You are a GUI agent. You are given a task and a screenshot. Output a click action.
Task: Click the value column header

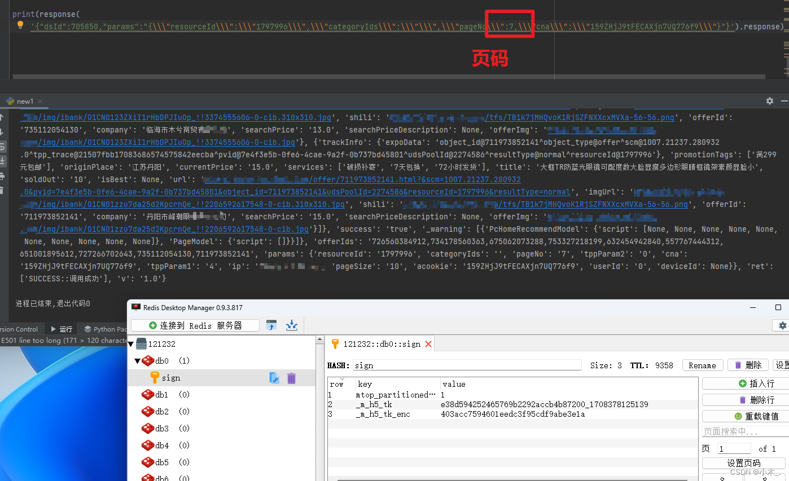569,384
